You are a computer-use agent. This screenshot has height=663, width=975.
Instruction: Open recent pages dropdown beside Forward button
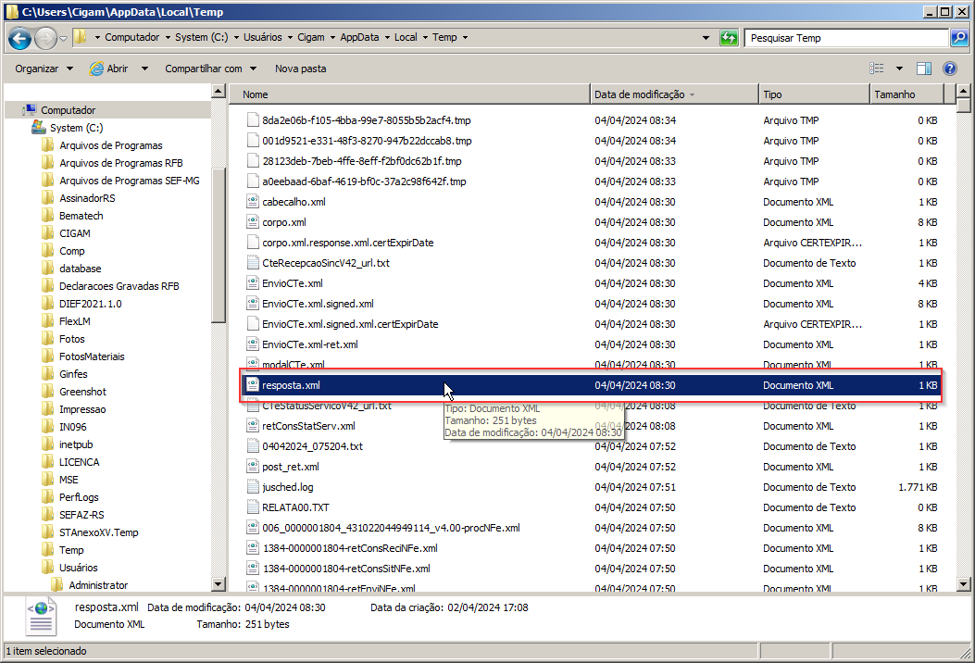tap(63, 39)
